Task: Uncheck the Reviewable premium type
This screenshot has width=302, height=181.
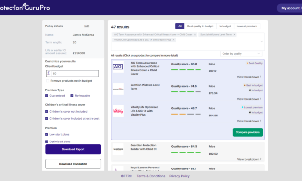Action: (72, 96)
